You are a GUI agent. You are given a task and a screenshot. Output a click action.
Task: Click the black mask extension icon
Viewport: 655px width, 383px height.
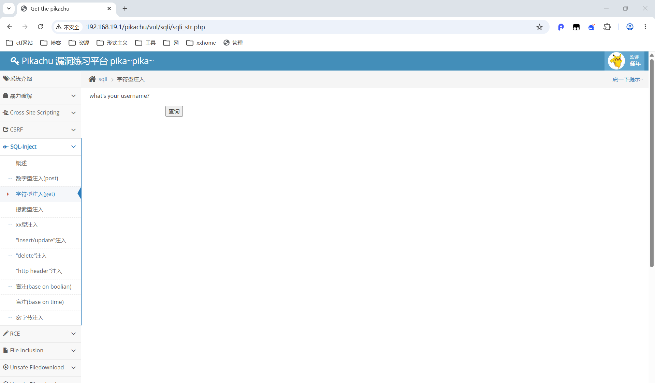(576, 27)
